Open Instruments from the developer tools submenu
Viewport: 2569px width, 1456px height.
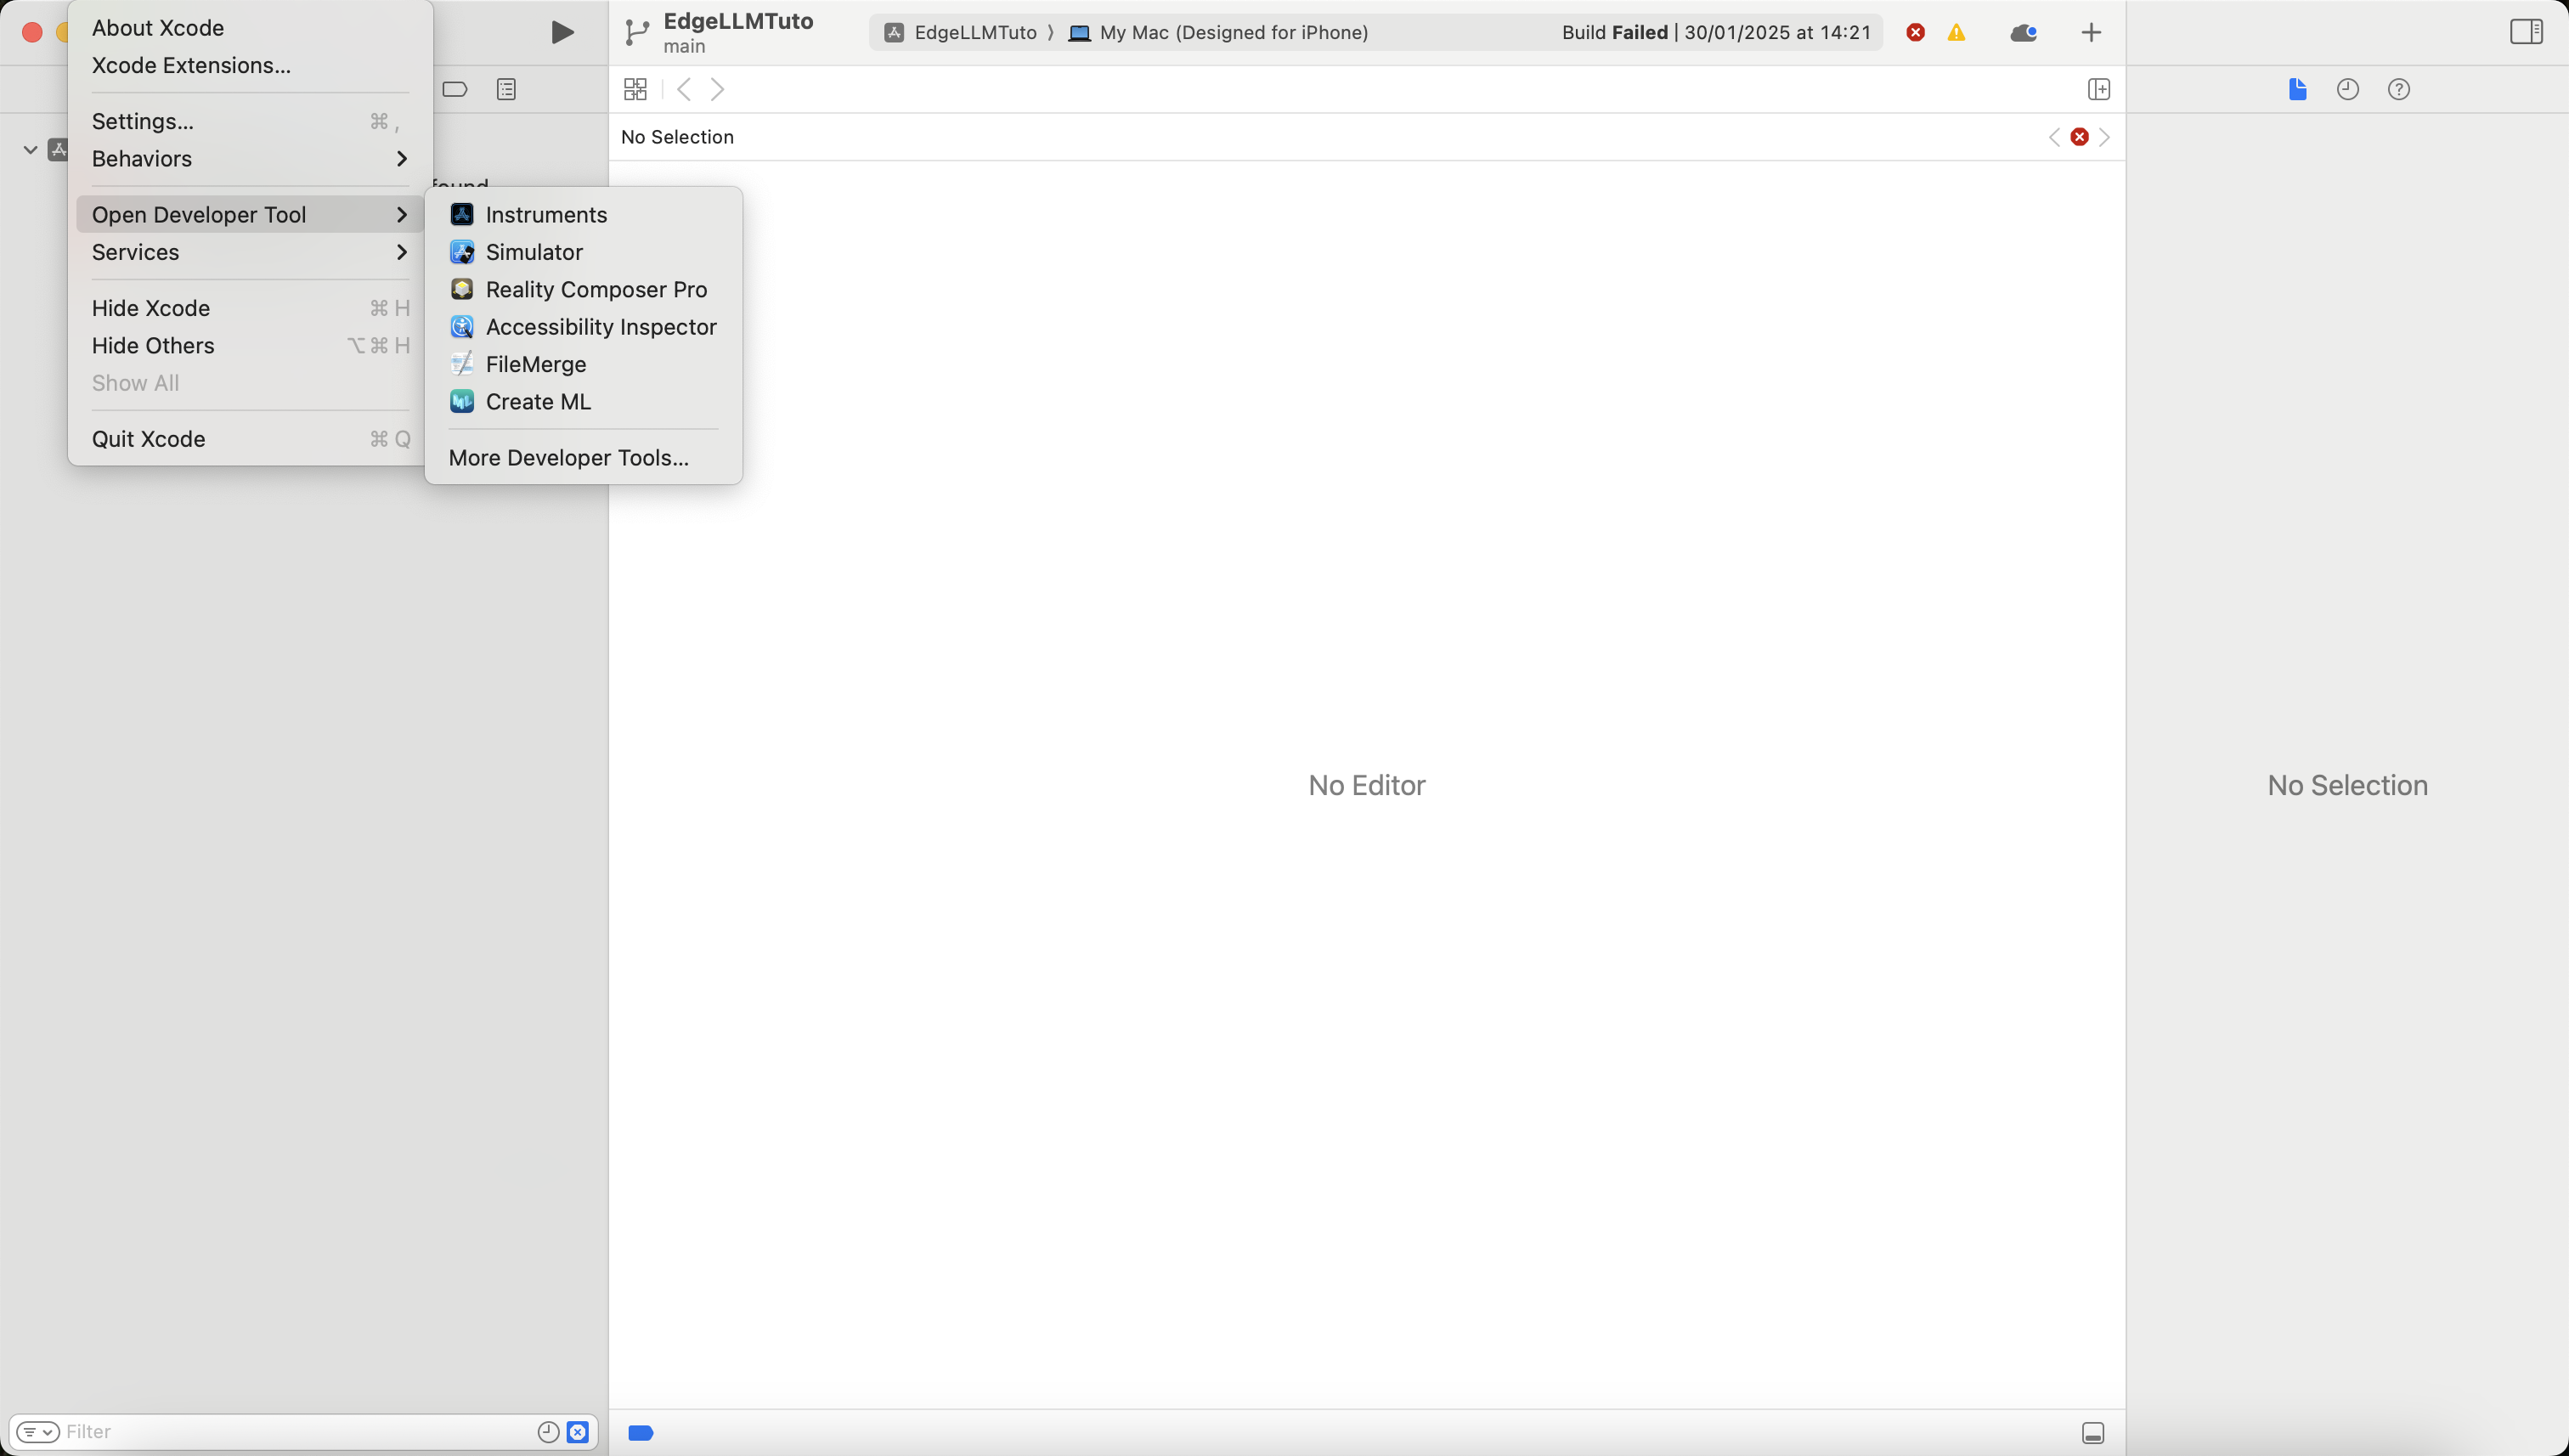pyautogui.click(x=545, y=214)
